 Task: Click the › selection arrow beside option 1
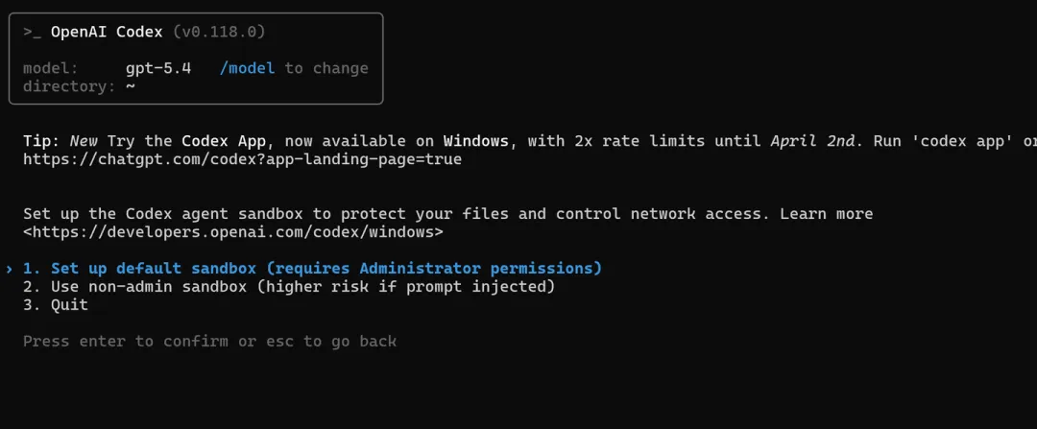click(x=9, y=268)
